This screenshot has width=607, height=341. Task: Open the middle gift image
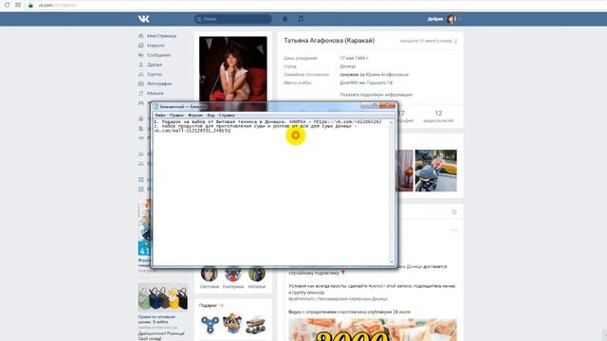tap(232, 324)
